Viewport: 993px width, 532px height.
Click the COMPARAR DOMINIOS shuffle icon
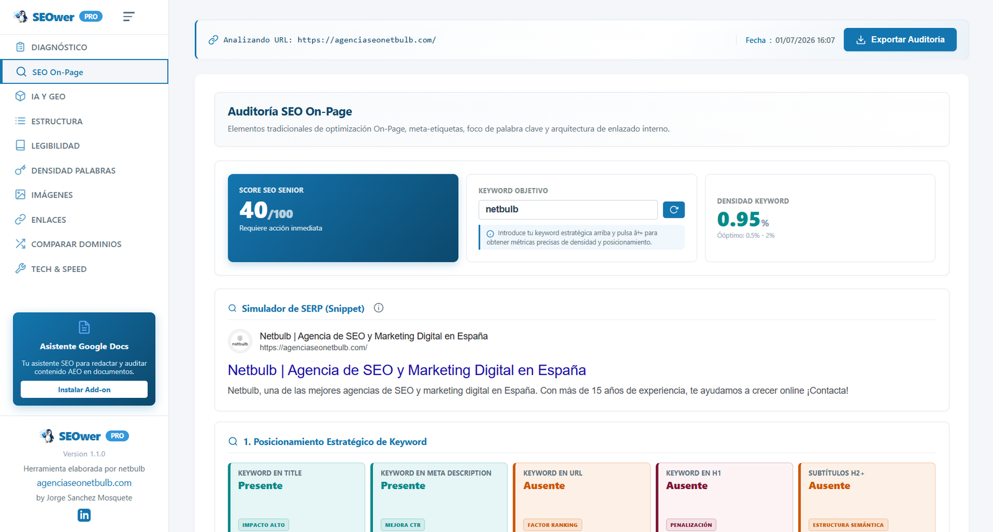(x=20, y=244)
